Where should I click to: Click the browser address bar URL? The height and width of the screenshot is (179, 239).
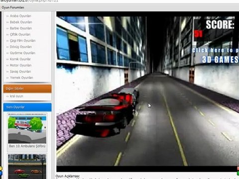click(29, 1)
